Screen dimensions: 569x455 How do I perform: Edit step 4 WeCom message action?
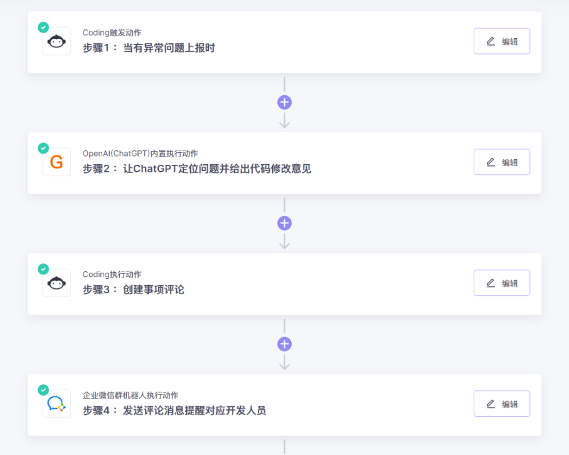pos(502,404)
